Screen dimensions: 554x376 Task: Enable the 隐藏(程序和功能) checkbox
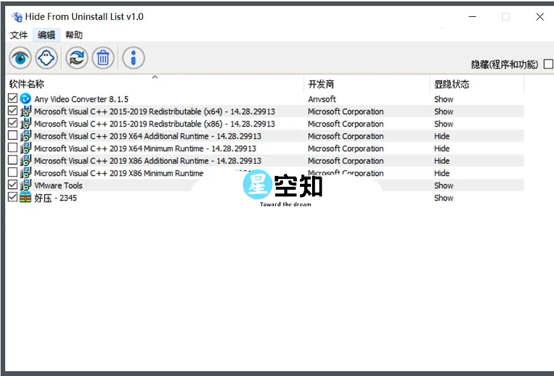[549, 64]
